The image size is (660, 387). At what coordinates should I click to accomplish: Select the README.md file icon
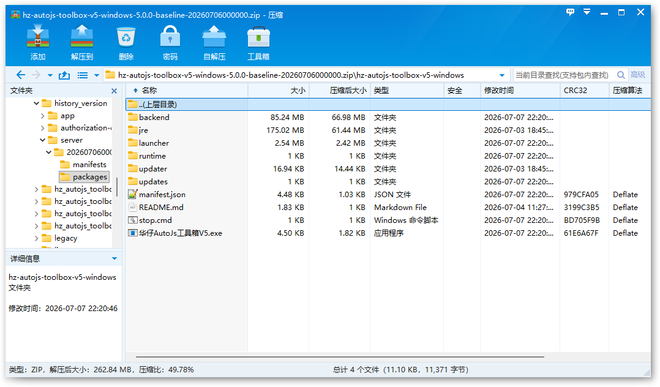coord(133,207)
